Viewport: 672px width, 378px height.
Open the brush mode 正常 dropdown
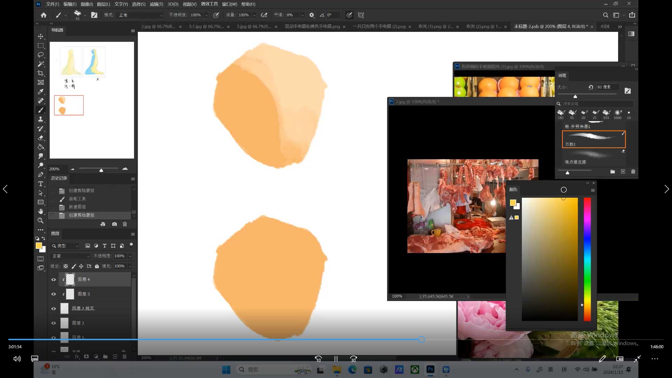(x=141, y=15)
